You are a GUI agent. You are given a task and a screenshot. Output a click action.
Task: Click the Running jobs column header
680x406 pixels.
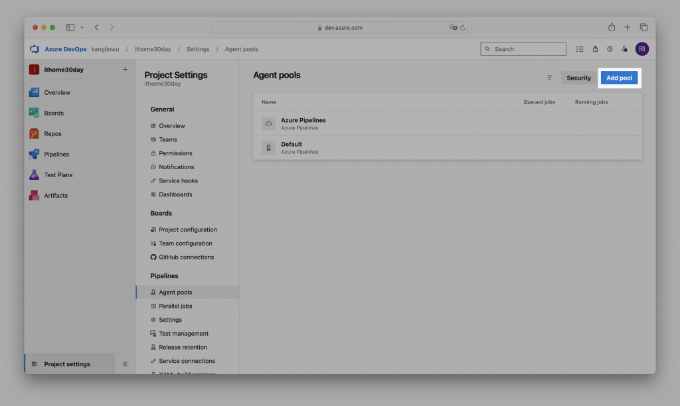(x=591, y=102)
